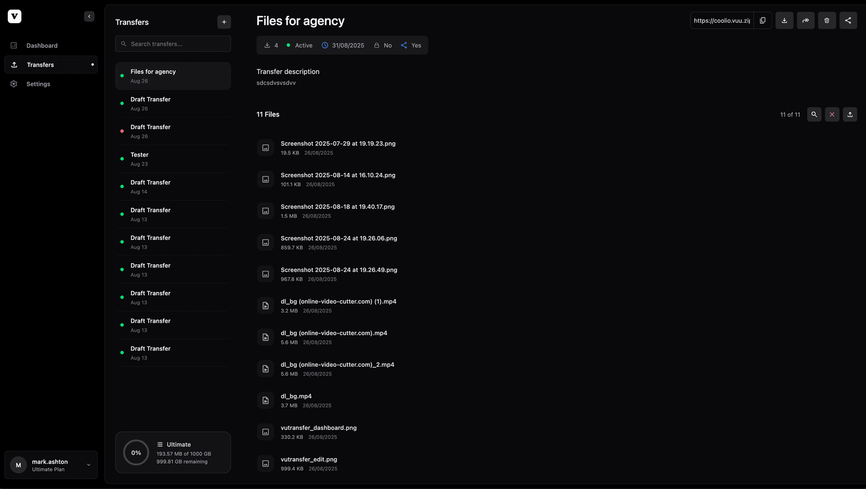Select the dl_bg.mp4 file row

click(297, 400)
